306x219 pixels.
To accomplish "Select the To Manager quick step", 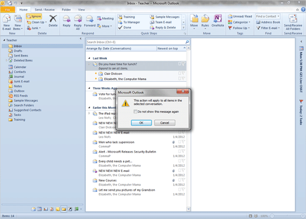I will [129, 22].
